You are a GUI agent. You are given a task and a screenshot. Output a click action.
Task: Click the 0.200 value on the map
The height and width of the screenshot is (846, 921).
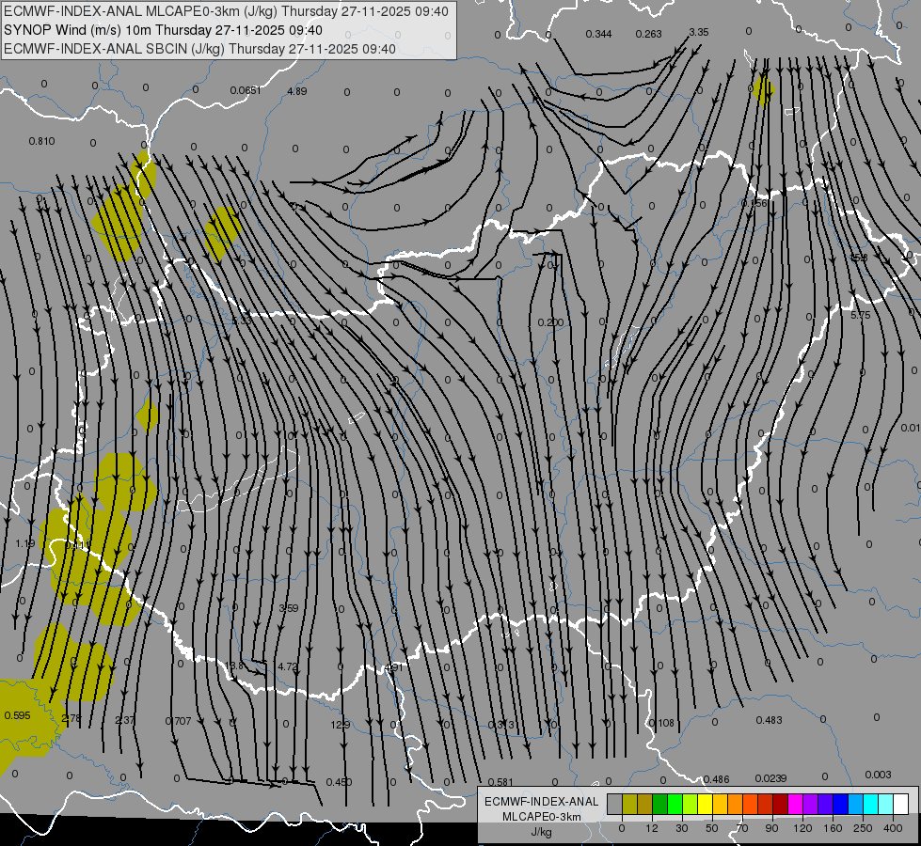[x=550, y=323]
